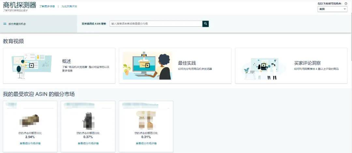View niche details for the 2.54% ASIN

pyautogui.click(x=30, y=143)
